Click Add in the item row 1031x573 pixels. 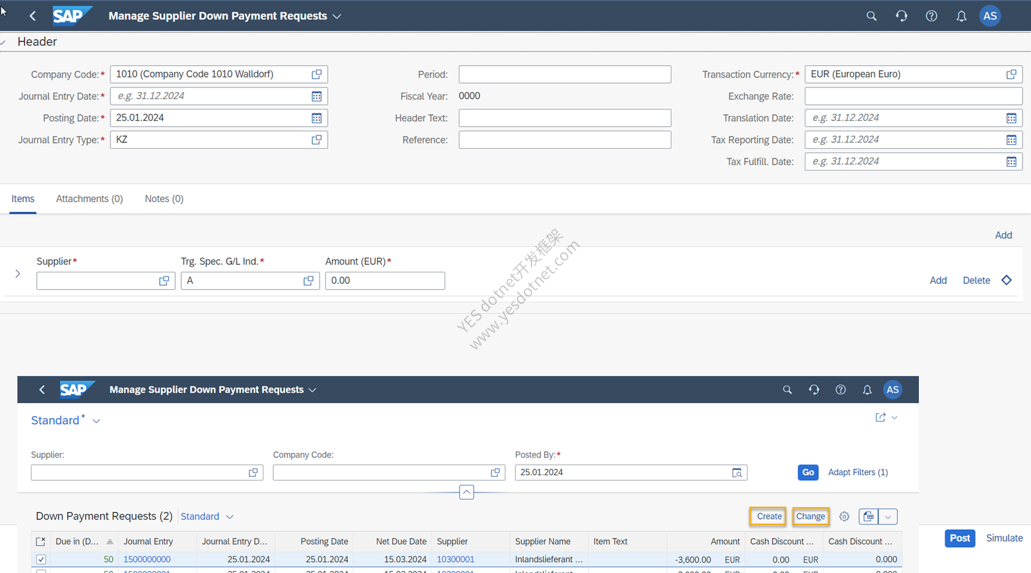(x=938, y=280)
